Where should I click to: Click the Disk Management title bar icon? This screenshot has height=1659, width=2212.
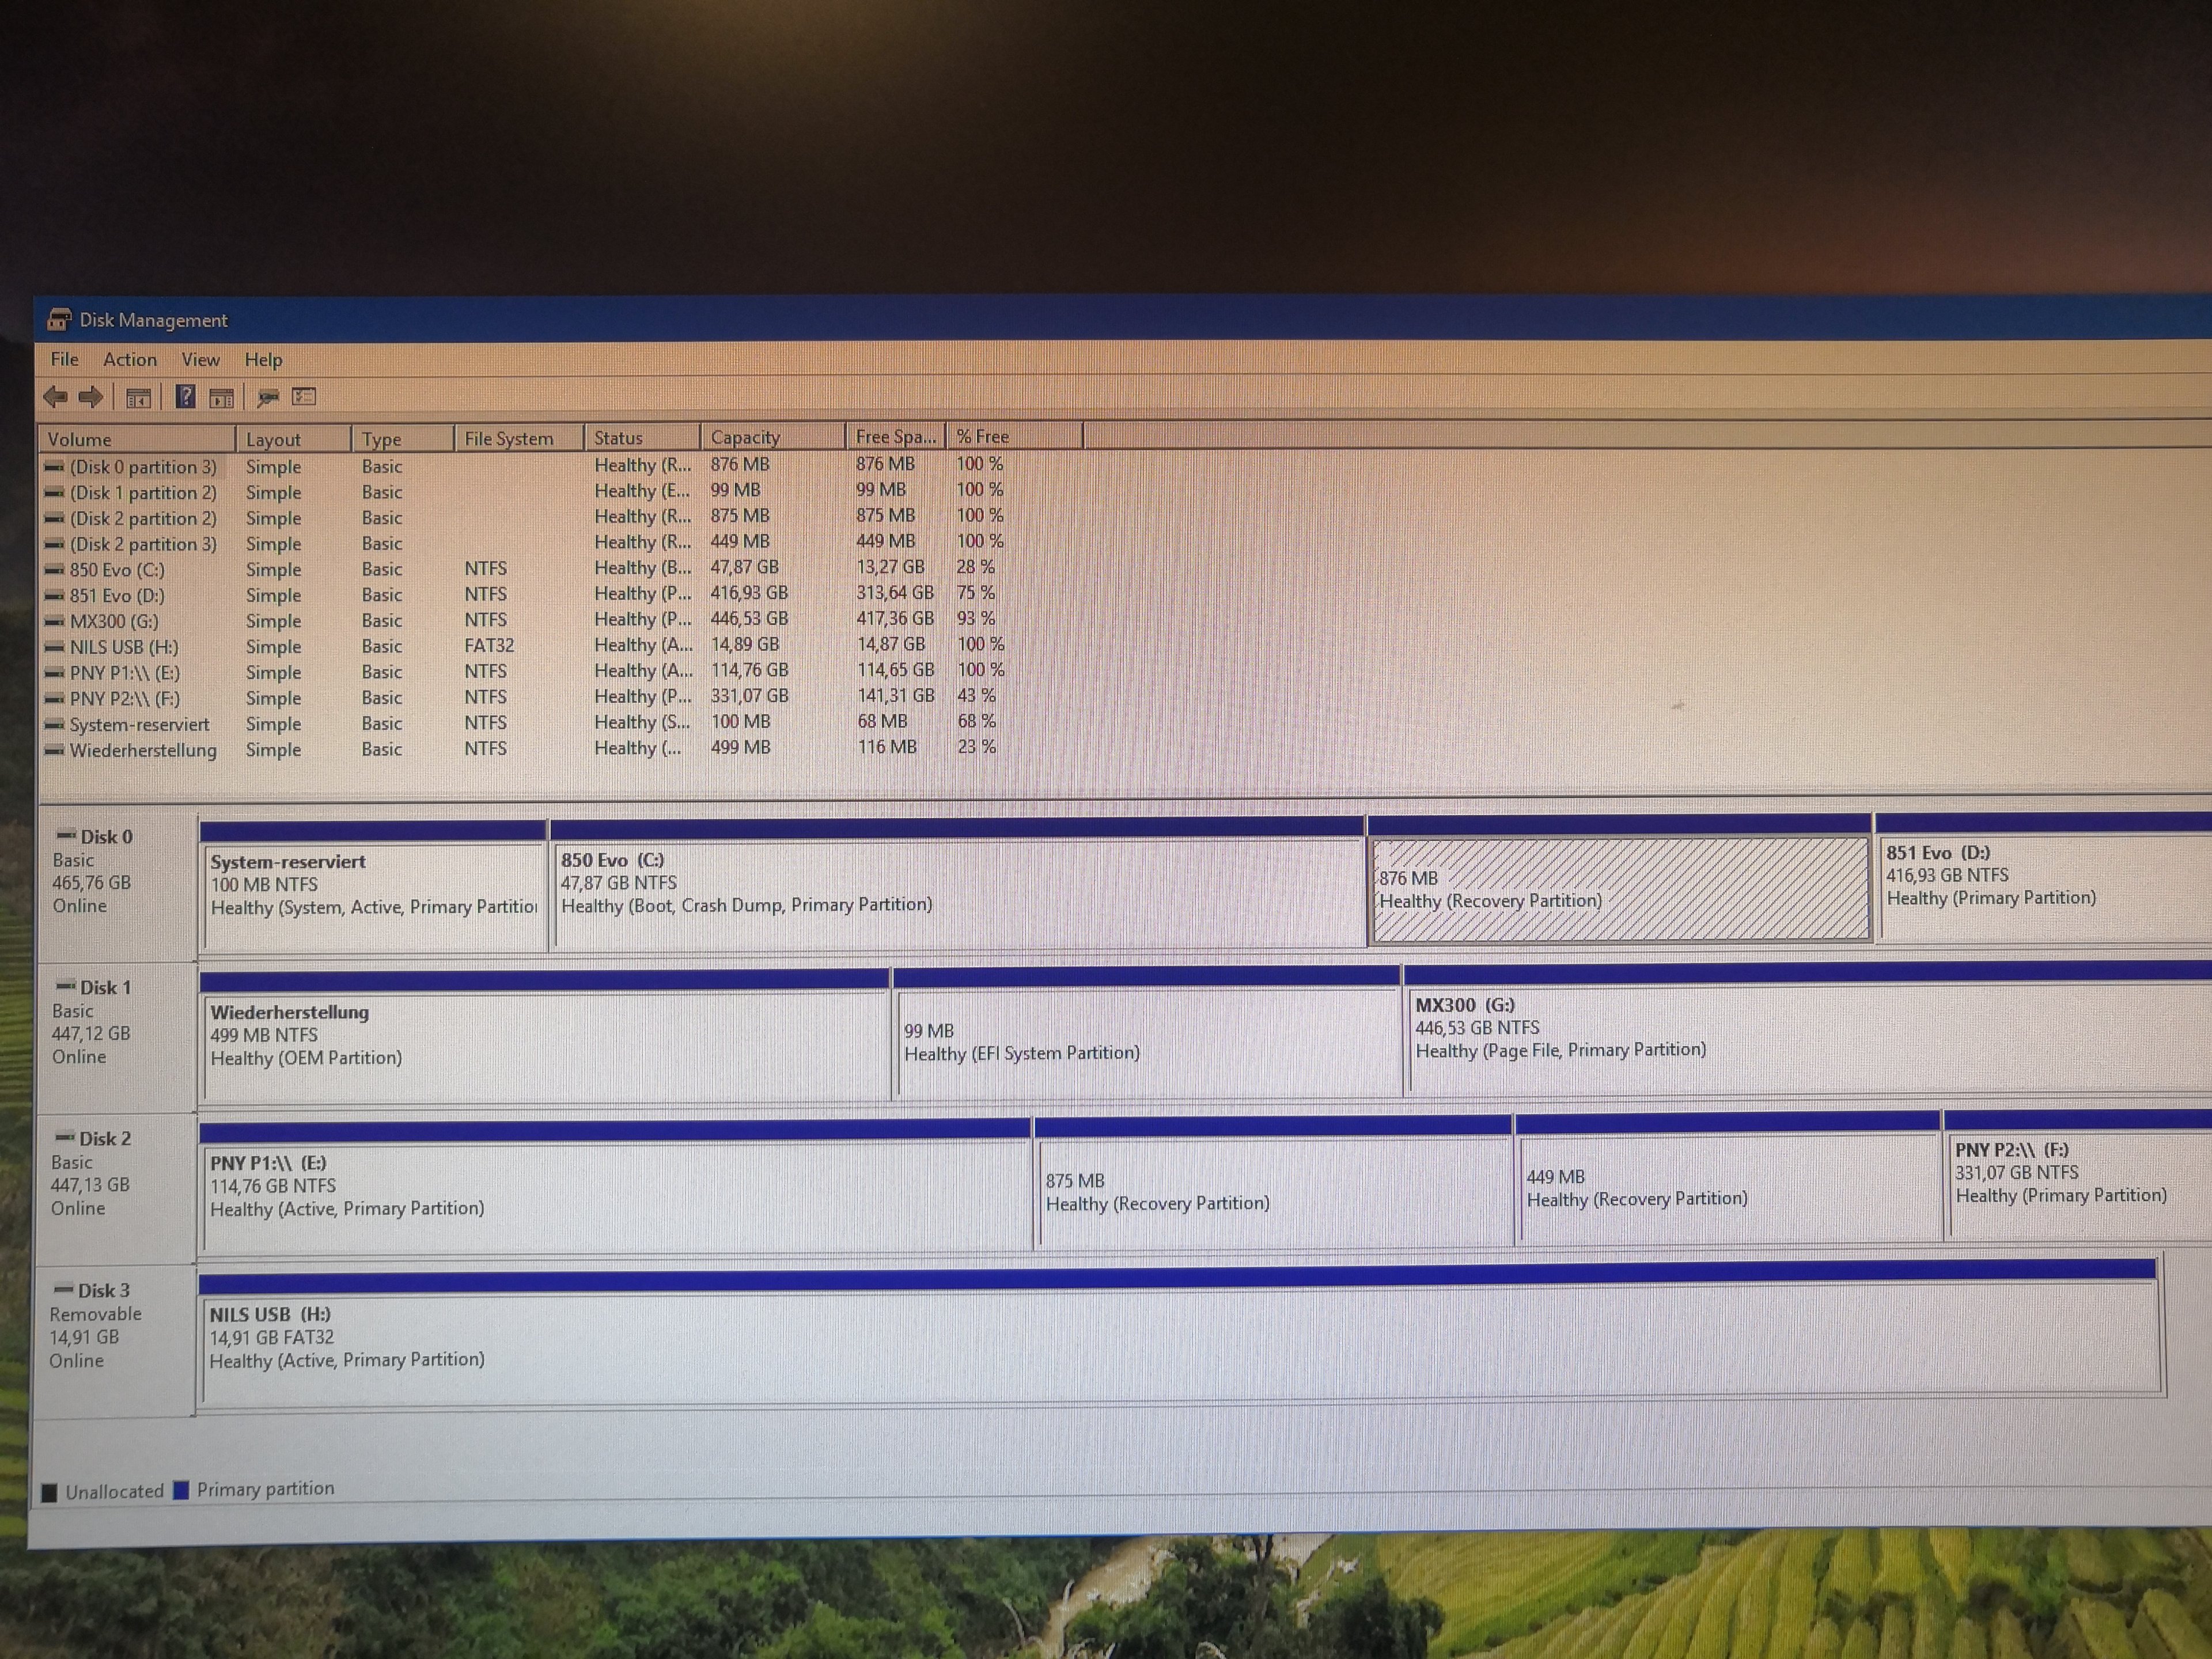pyautogui.click(x=59, y=320)
